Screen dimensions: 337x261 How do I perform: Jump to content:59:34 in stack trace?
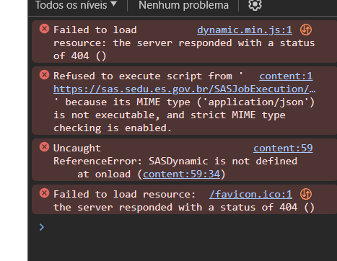[x=181, y=174]
